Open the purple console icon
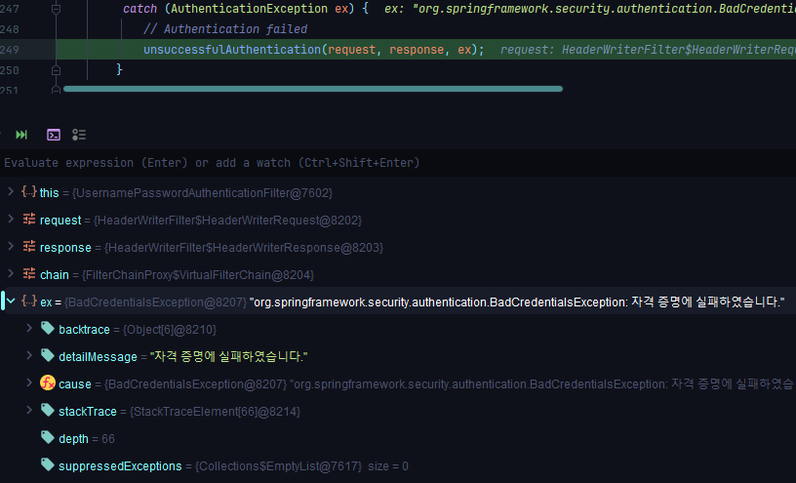 54,135
